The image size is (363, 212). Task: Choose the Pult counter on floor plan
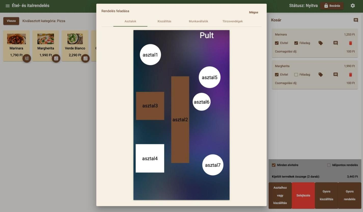click(x=207, y=35)
